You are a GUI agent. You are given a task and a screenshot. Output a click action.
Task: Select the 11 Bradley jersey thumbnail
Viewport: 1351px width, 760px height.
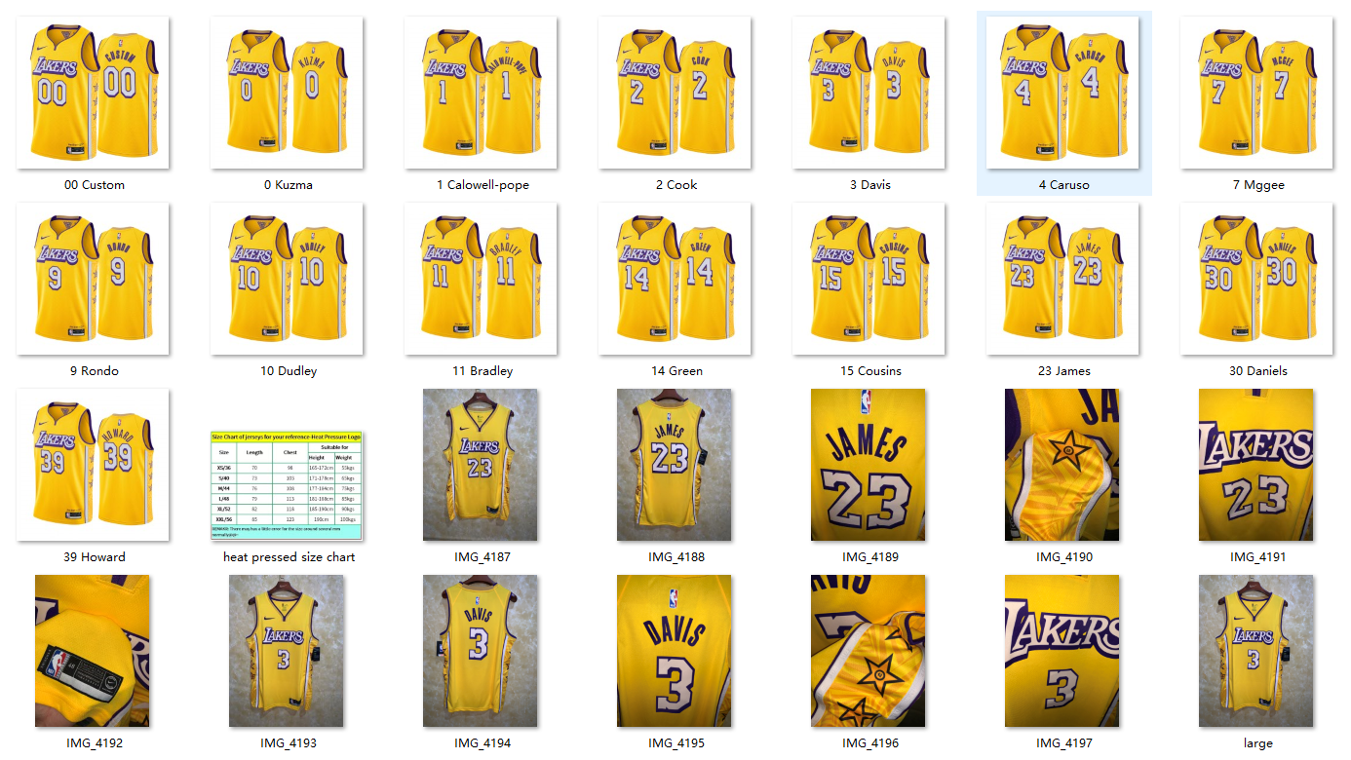coord(481,279)
